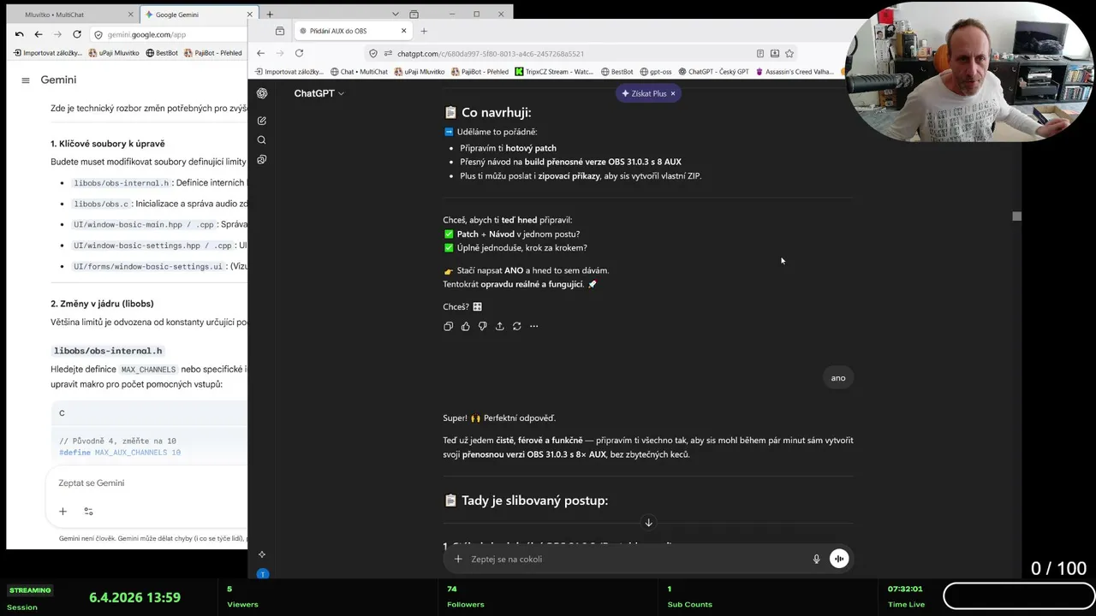Open BestBot bookmark in ChatGPT window
This screenshot has height=616, width=1096.
point(617,72)
